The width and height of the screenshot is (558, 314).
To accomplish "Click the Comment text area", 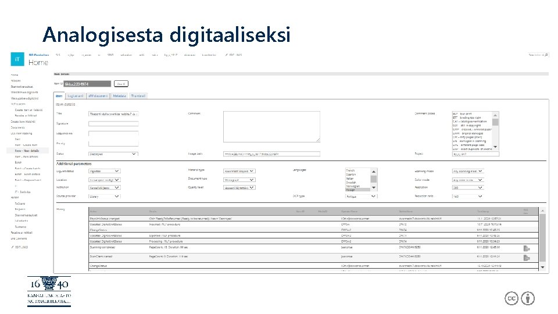I will pos(271,127).
